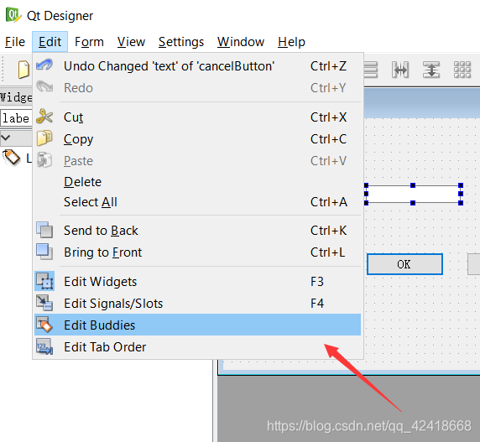Click the Send to Back icon
The width and height of the screenshot is (480, 442).
tap(44, 230)
